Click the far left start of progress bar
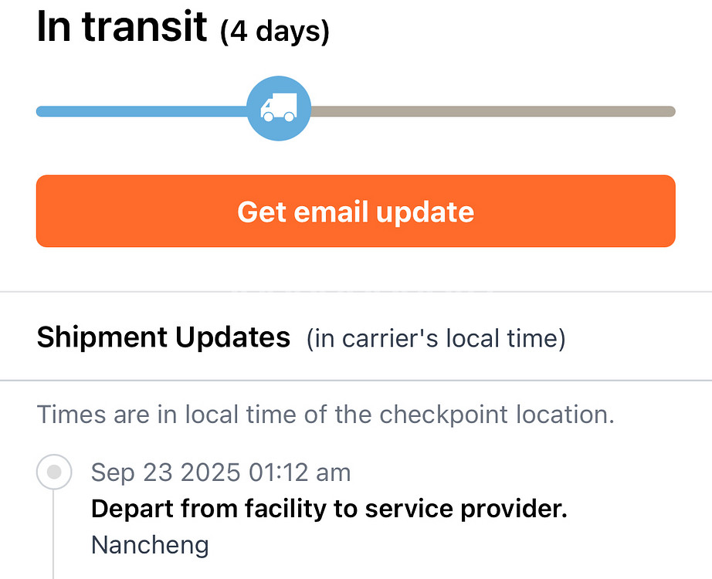Image resolution: width=712 pixels, height=579 pixels. 41,111
